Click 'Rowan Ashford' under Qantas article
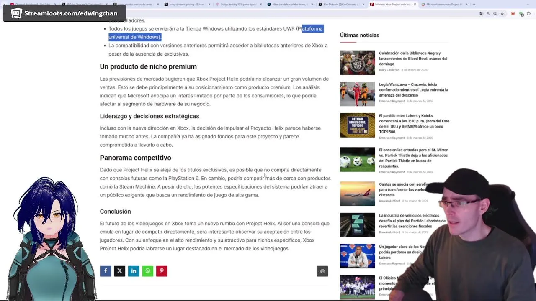Screen dimensions: 536x301 (389, 201)
